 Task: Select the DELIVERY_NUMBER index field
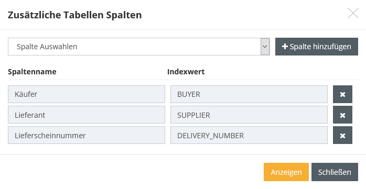[249, 136]
